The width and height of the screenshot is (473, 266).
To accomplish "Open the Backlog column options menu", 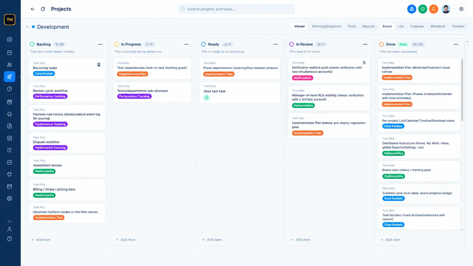I will [x=100, y=44].
